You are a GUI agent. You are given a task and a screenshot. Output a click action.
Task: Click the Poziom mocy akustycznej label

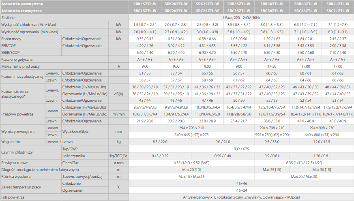(x=22, y=77)
